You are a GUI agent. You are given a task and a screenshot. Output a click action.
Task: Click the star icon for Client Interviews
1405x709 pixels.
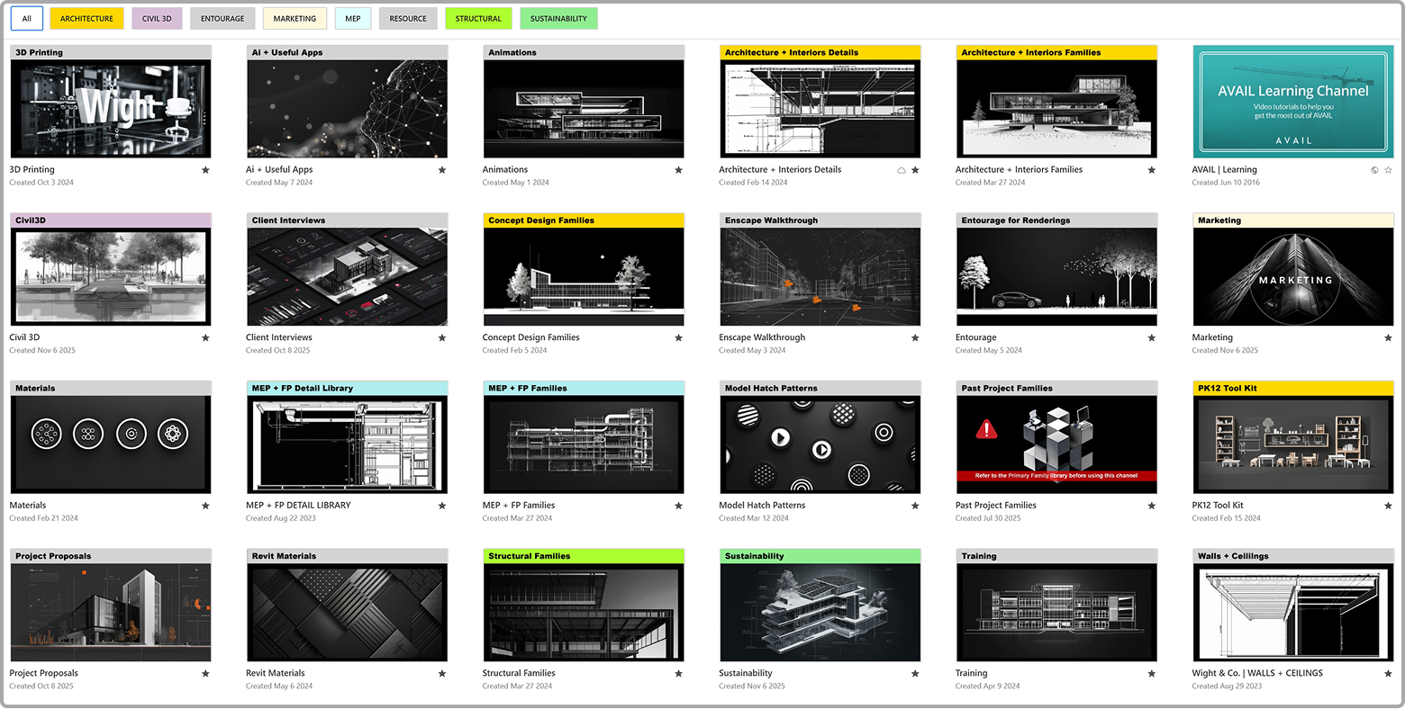pos(442,338)
